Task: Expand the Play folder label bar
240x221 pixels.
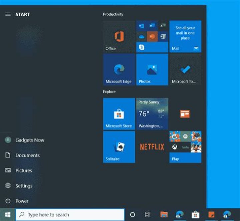Action: coord(185,158)
